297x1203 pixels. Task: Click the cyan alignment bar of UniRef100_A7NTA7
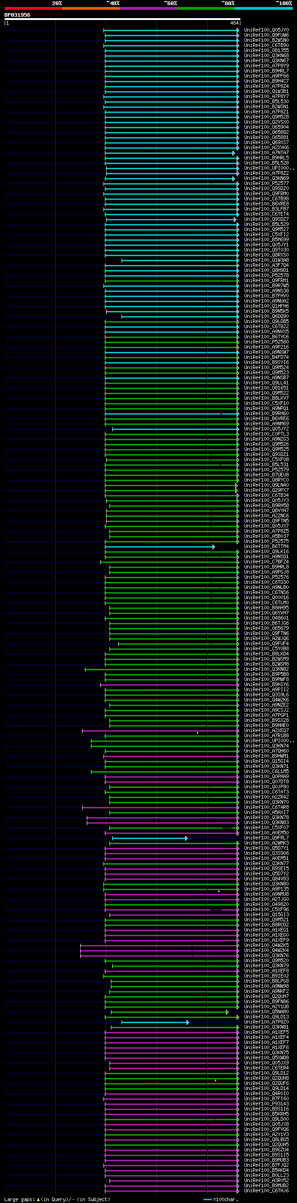click(170, 153)
